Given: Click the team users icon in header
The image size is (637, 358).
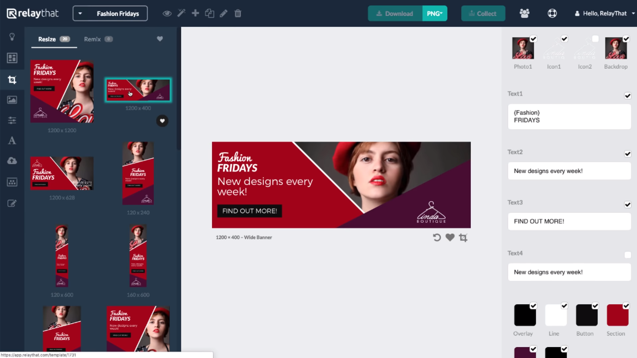Looking at the screenshot, I should coord(524,13).
